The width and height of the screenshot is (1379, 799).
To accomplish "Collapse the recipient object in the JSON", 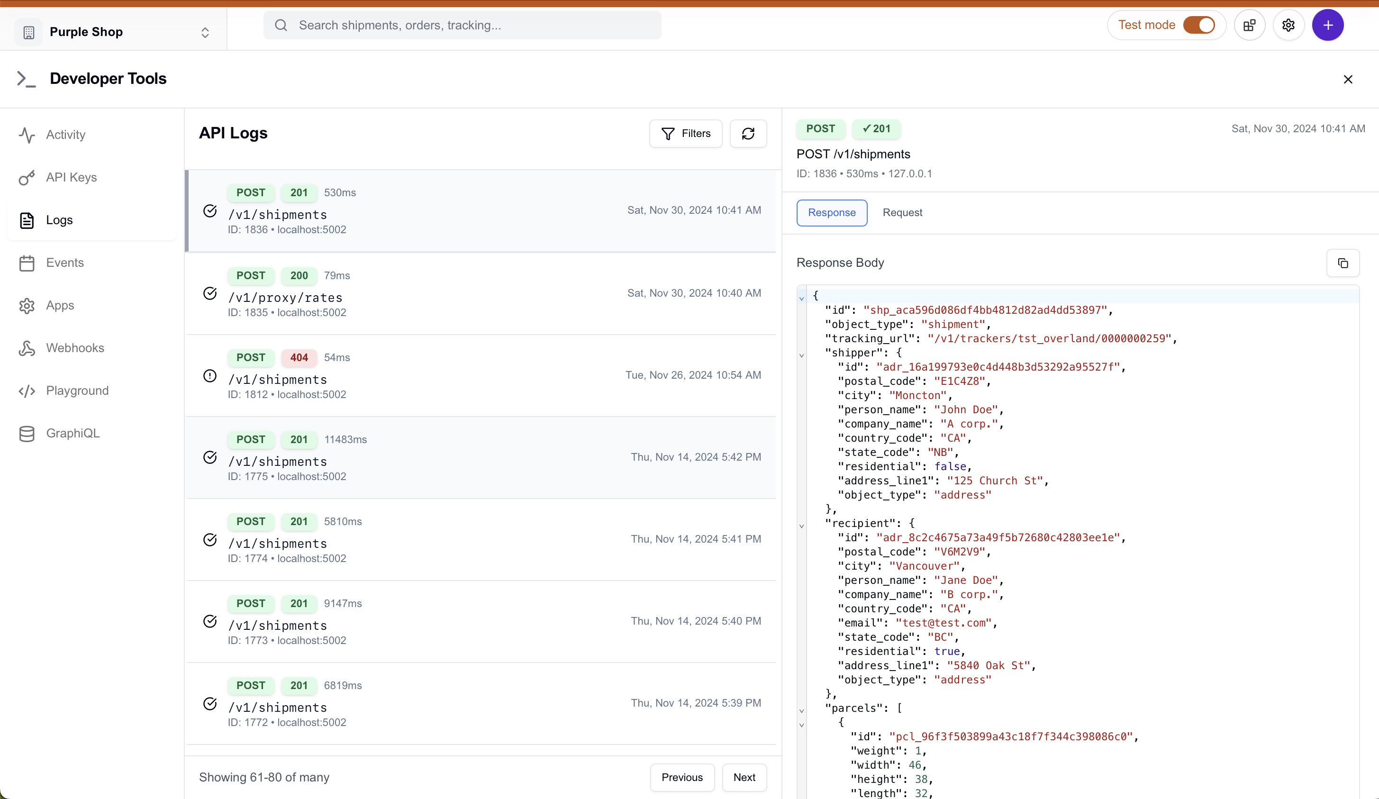I will pos(802,526).
